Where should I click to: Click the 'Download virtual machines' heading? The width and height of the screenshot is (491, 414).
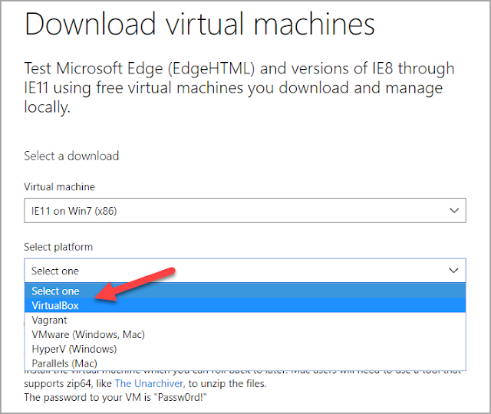pos(199,24)
